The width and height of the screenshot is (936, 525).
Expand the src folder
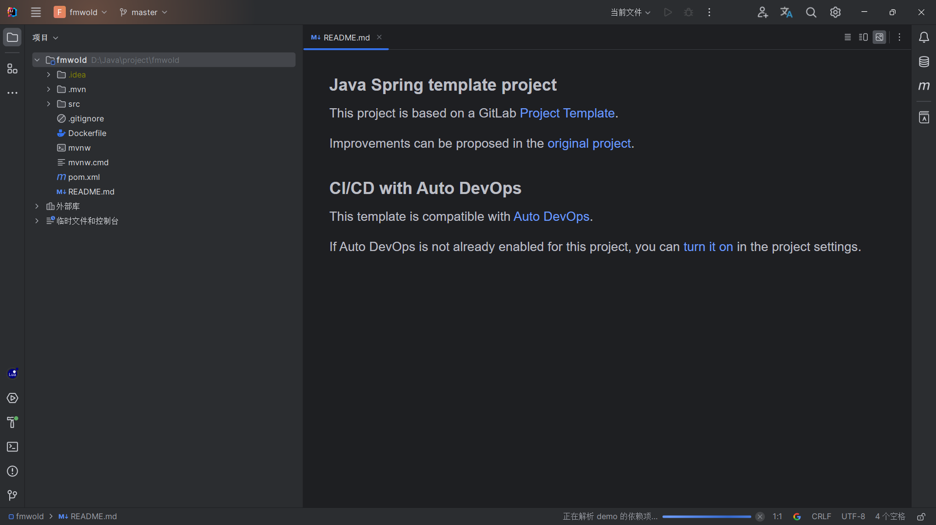click(49, 104)
